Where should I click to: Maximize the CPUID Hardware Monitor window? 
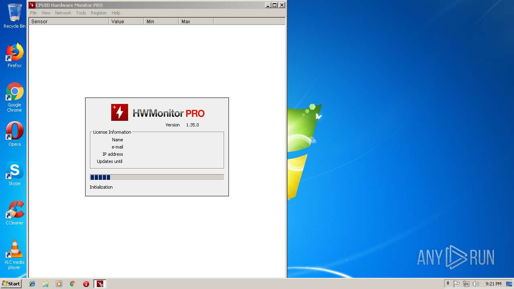tap(275, 5)
